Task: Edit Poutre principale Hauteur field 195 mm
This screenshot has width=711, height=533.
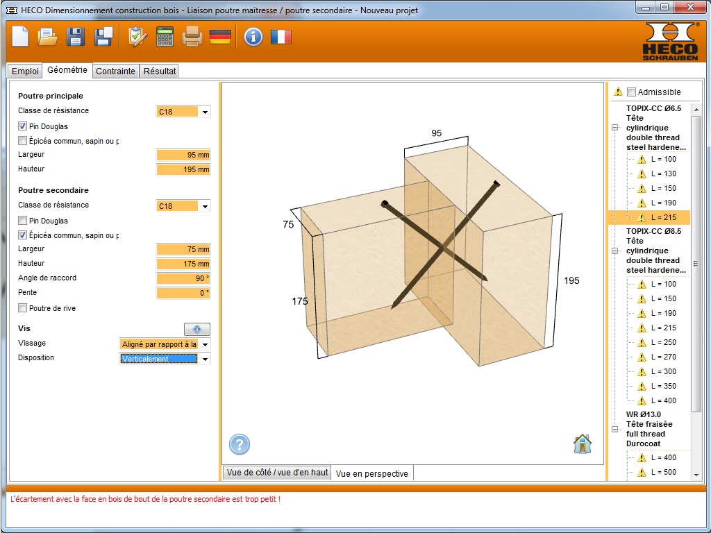Action: pyautogui.click(x=183, y=169)
